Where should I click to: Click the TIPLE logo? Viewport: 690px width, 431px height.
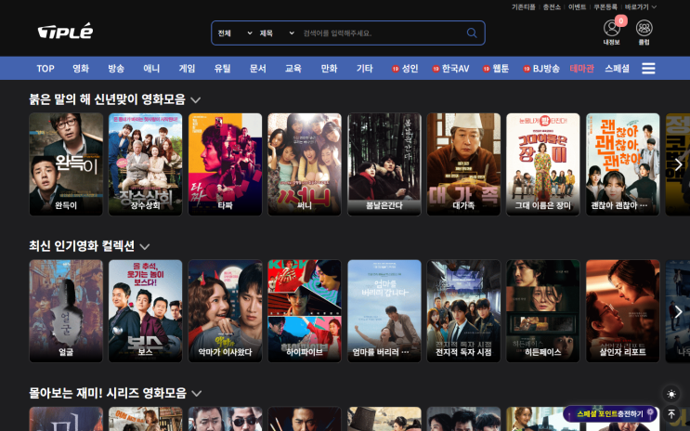[x=65, y=32]
